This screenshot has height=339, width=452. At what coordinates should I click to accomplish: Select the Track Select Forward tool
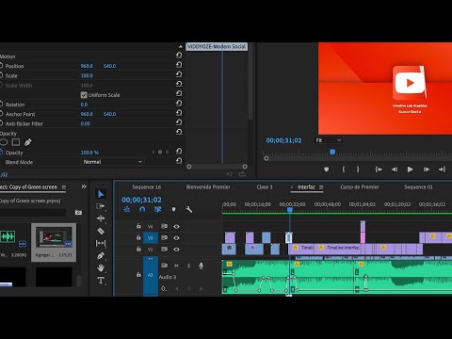pos(101,206)
